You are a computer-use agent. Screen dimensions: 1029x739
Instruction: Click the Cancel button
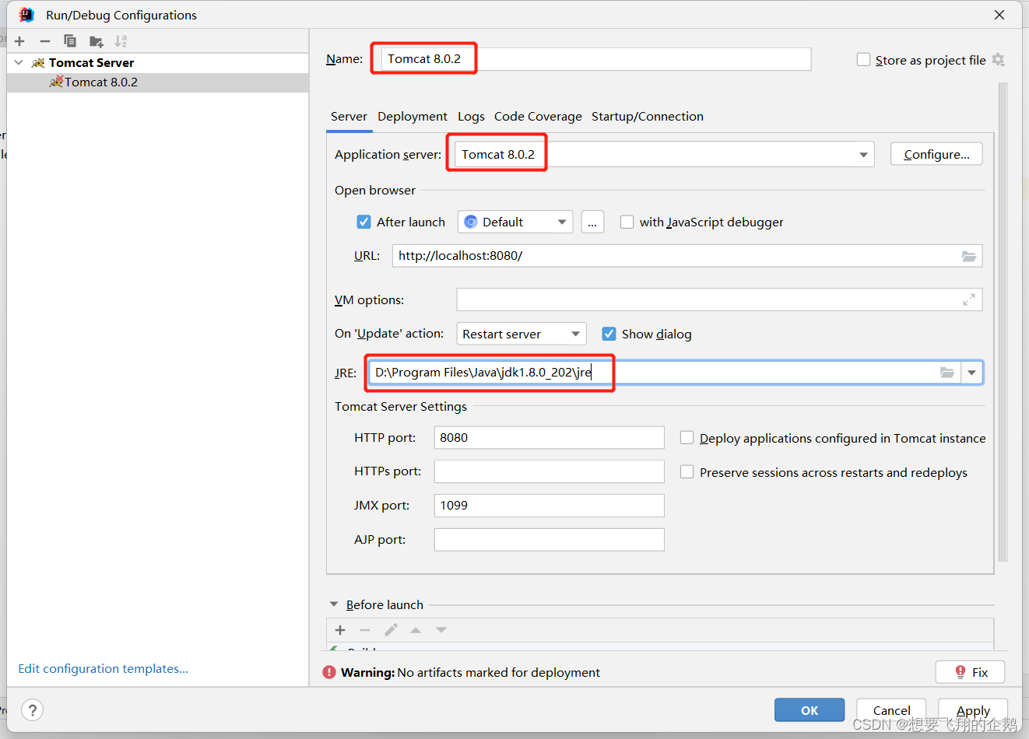[891, 710]
